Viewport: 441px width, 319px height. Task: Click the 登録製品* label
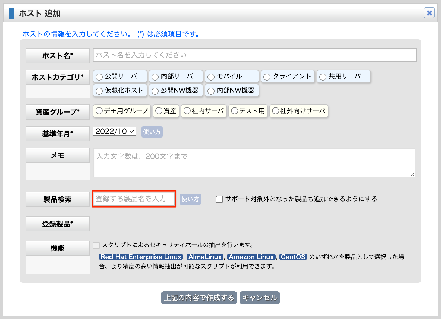click(x=58, y=224)
